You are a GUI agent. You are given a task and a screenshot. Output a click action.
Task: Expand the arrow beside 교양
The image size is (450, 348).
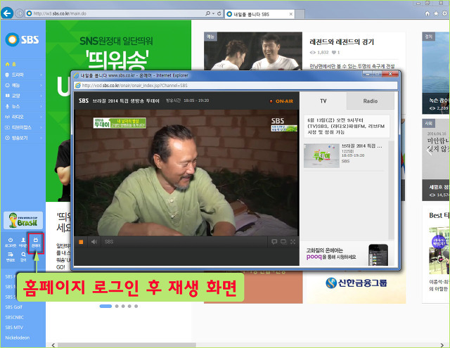coord(41,96)
